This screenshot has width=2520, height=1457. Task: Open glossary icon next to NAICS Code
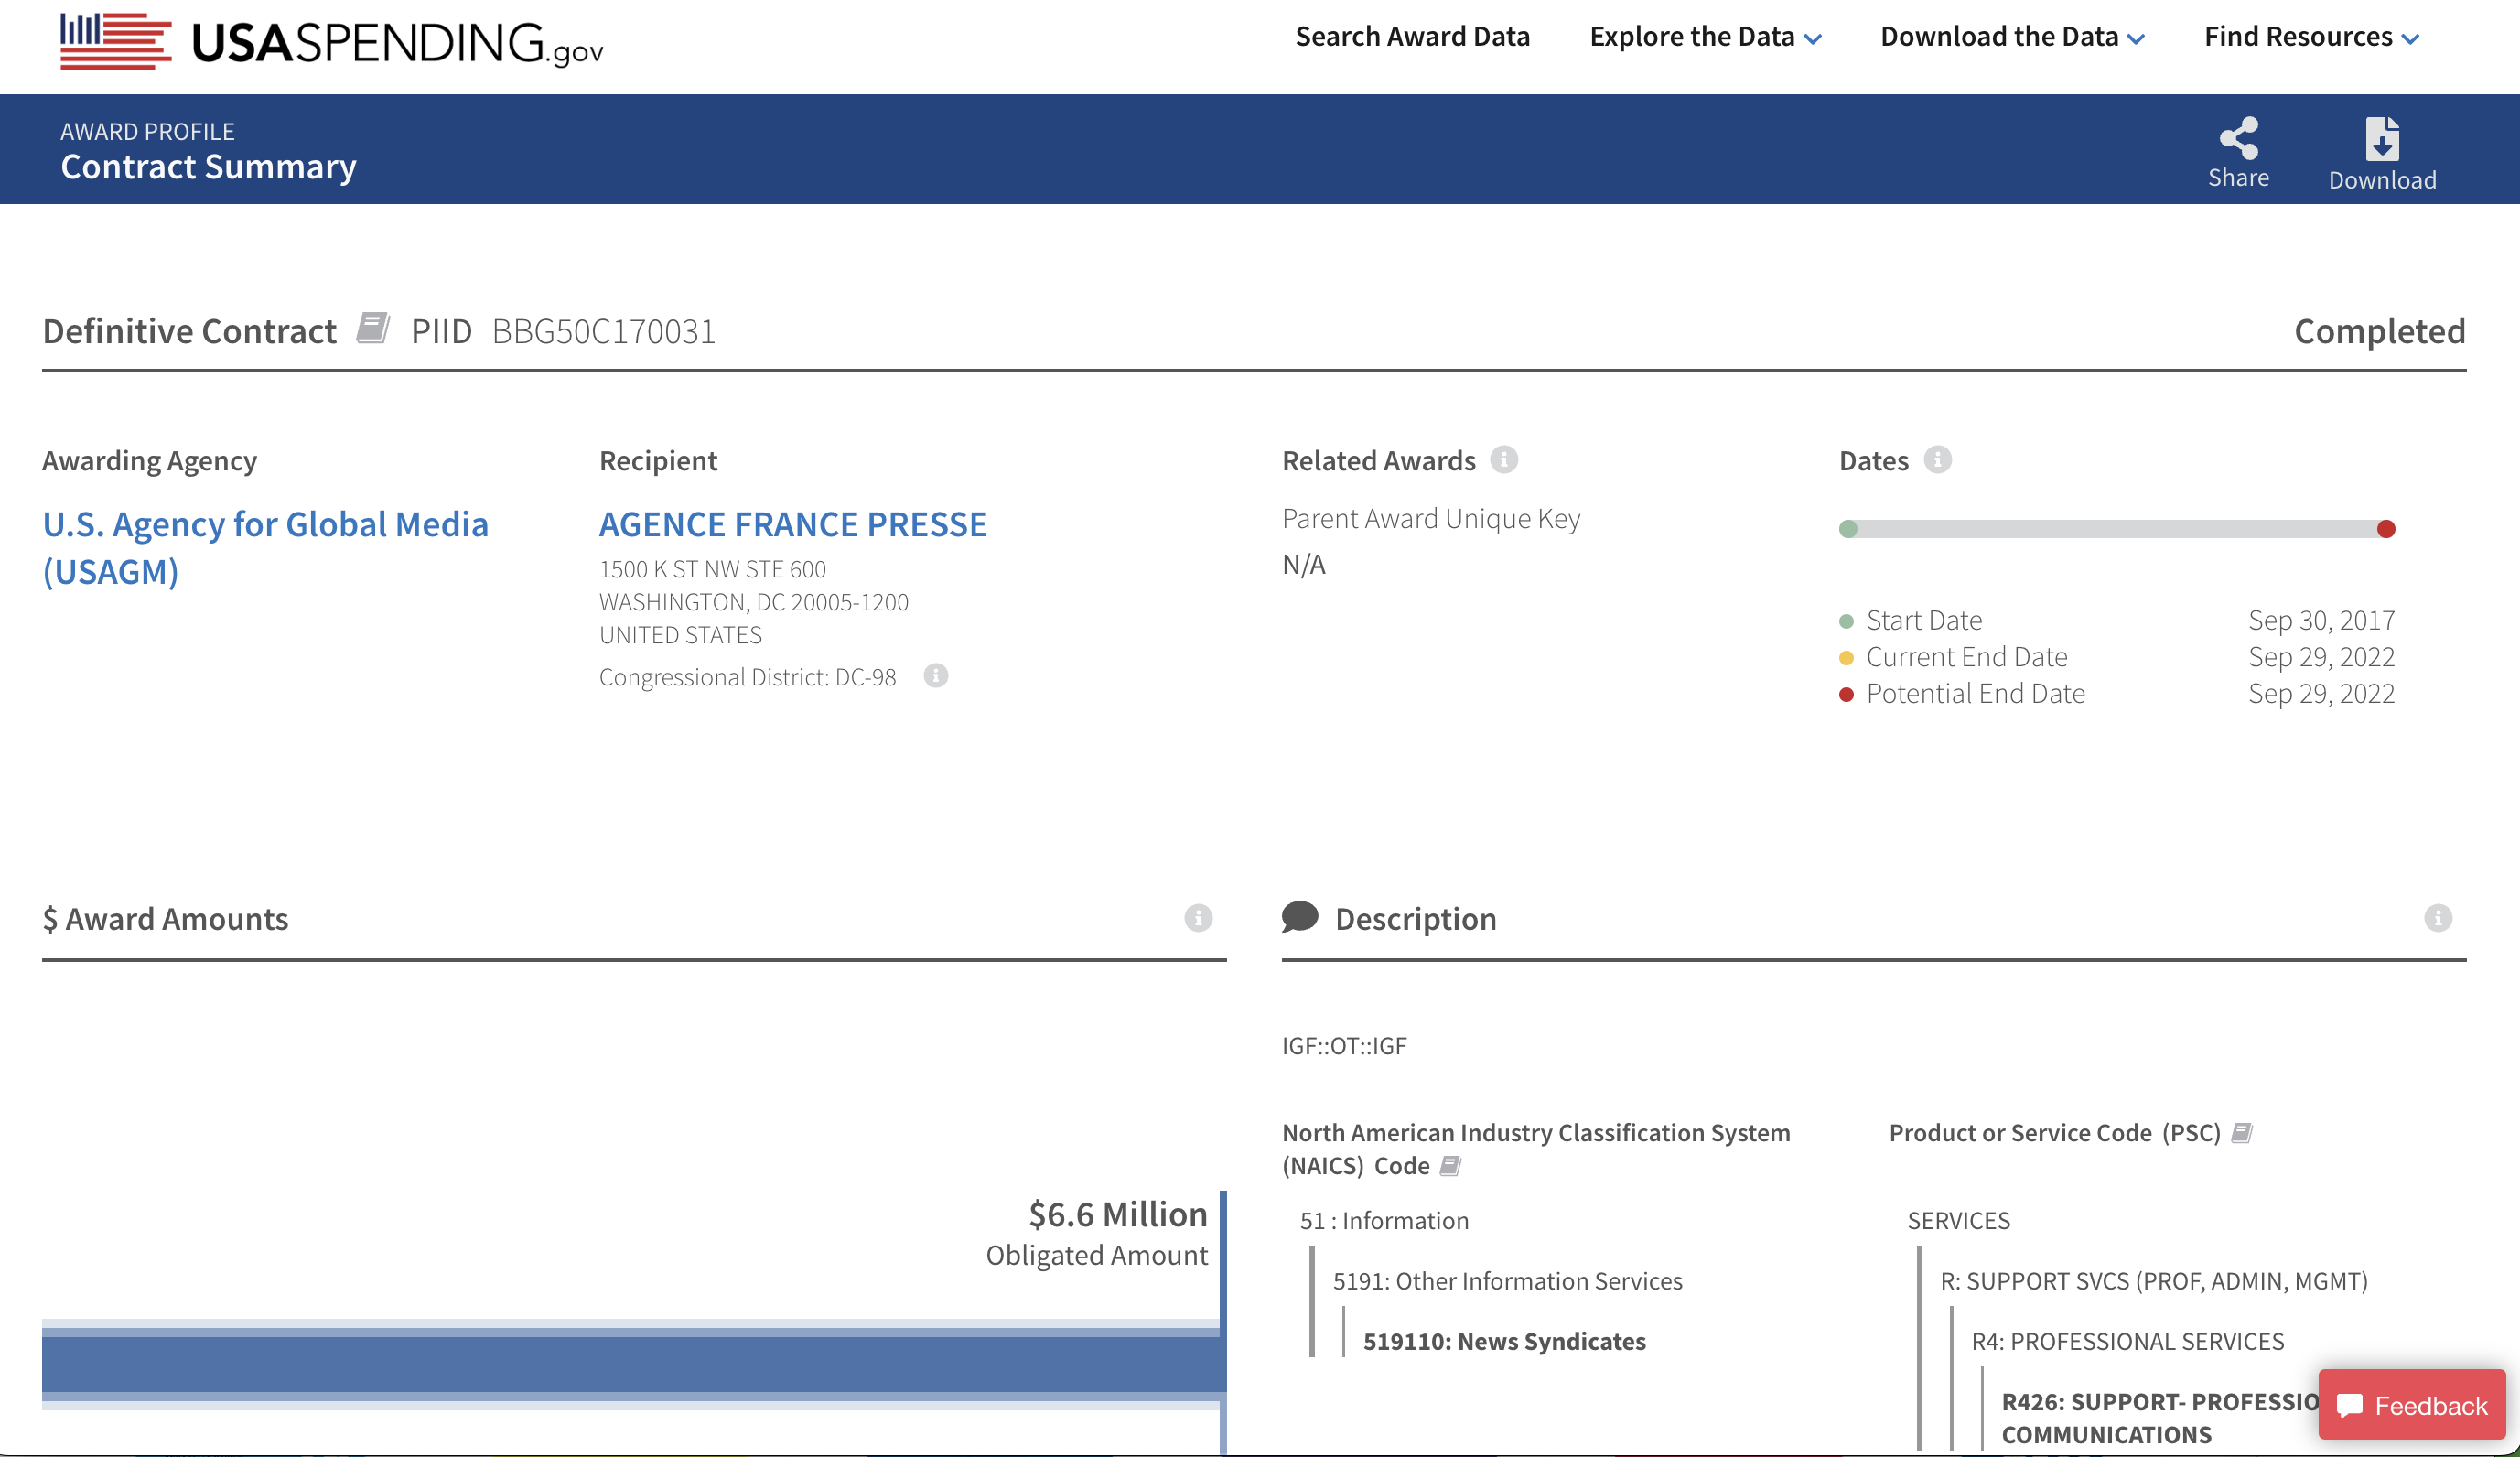click(x=1450, y=1165)
